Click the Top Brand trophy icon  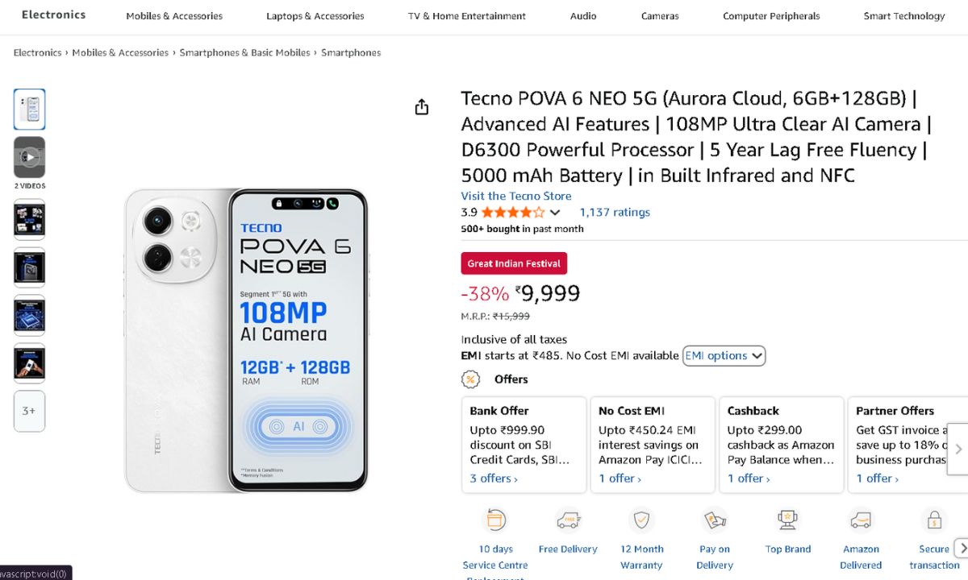787,520
